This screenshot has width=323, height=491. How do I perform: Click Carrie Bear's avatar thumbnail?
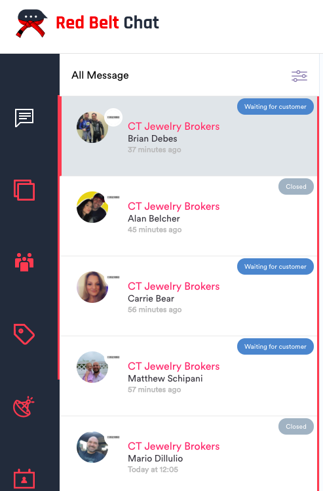coord(92,287)
